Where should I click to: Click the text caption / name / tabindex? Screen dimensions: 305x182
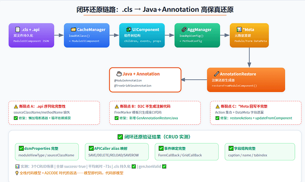point(248,155)
